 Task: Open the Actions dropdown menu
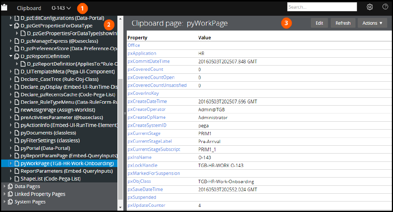pyautogui.click(x=372, y=23)
